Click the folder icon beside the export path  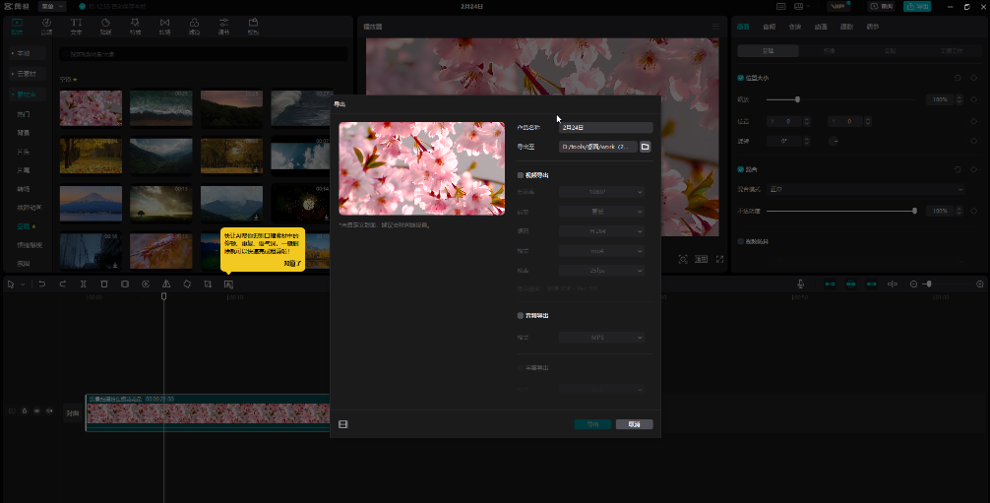(646, 147)
